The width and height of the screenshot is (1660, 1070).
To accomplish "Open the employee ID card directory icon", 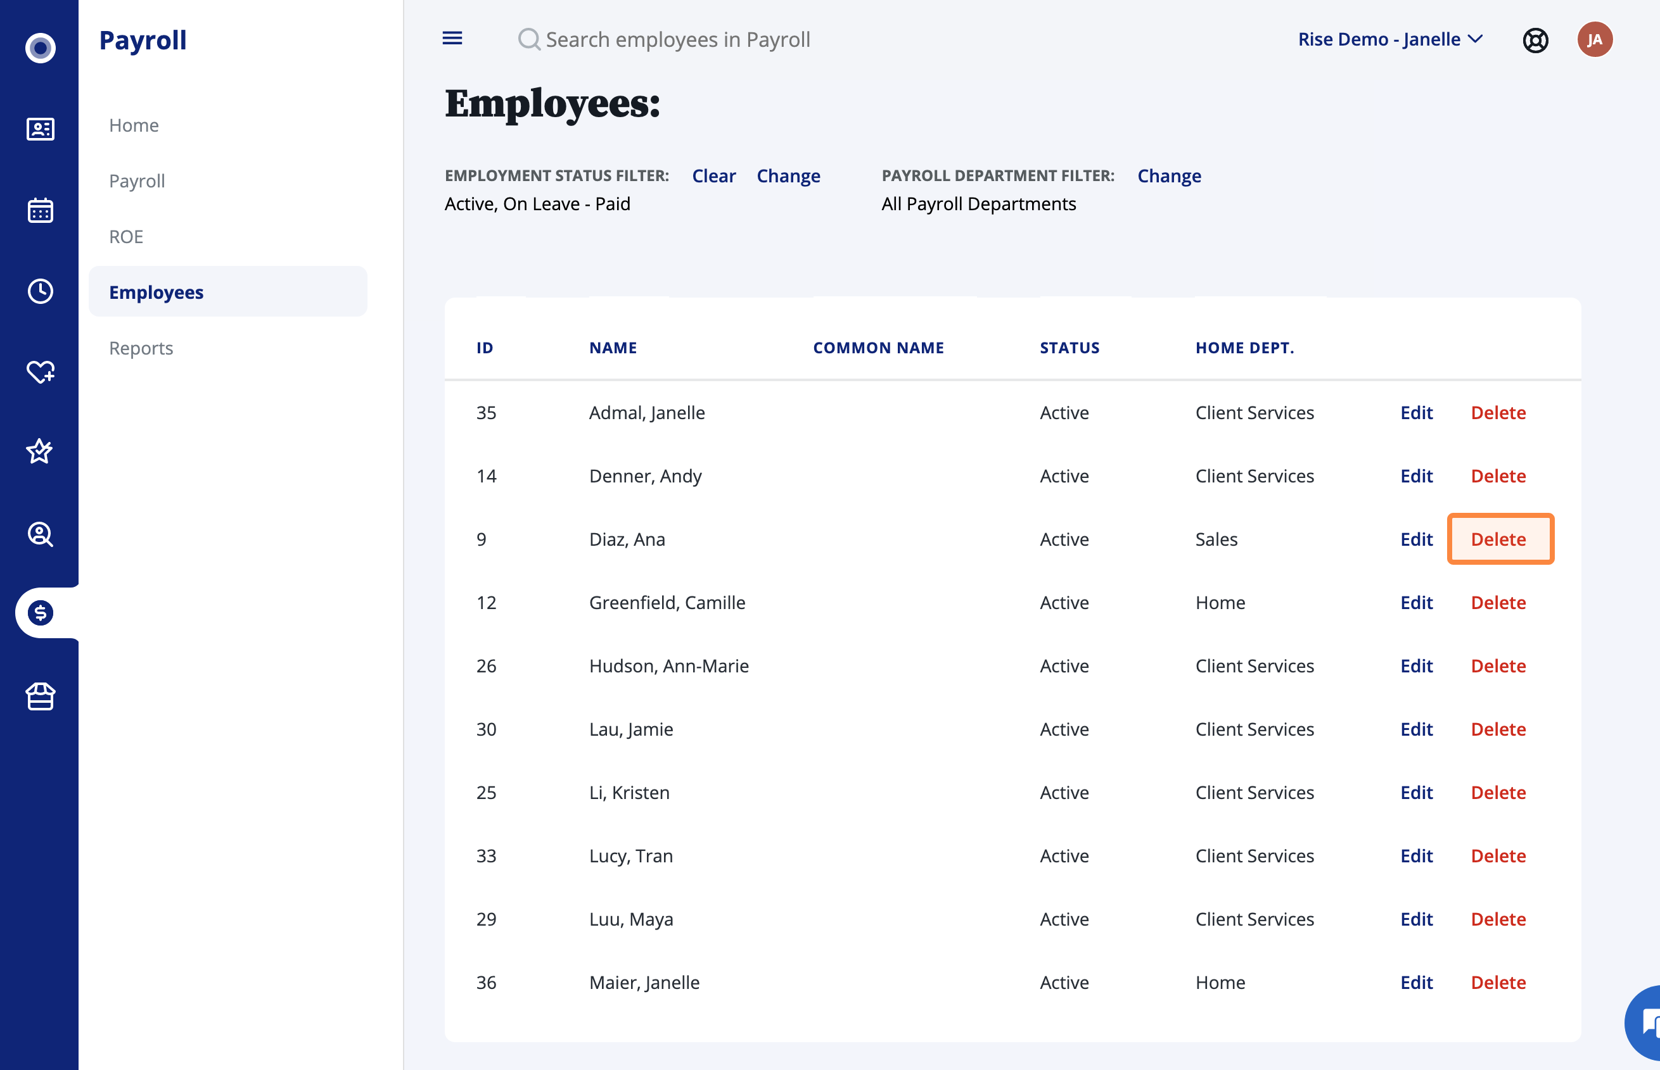I will [x=41, y=129].
